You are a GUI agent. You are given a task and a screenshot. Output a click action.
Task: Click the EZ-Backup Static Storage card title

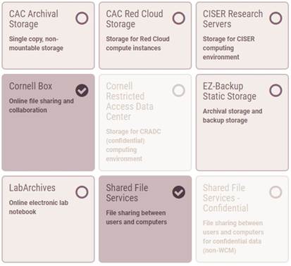click(x=230, y=91)
